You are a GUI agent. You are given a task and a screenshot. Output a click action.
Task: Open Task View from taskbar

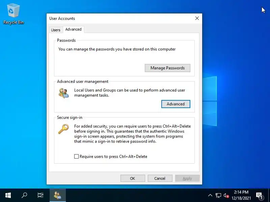click(x=40, y=195)
